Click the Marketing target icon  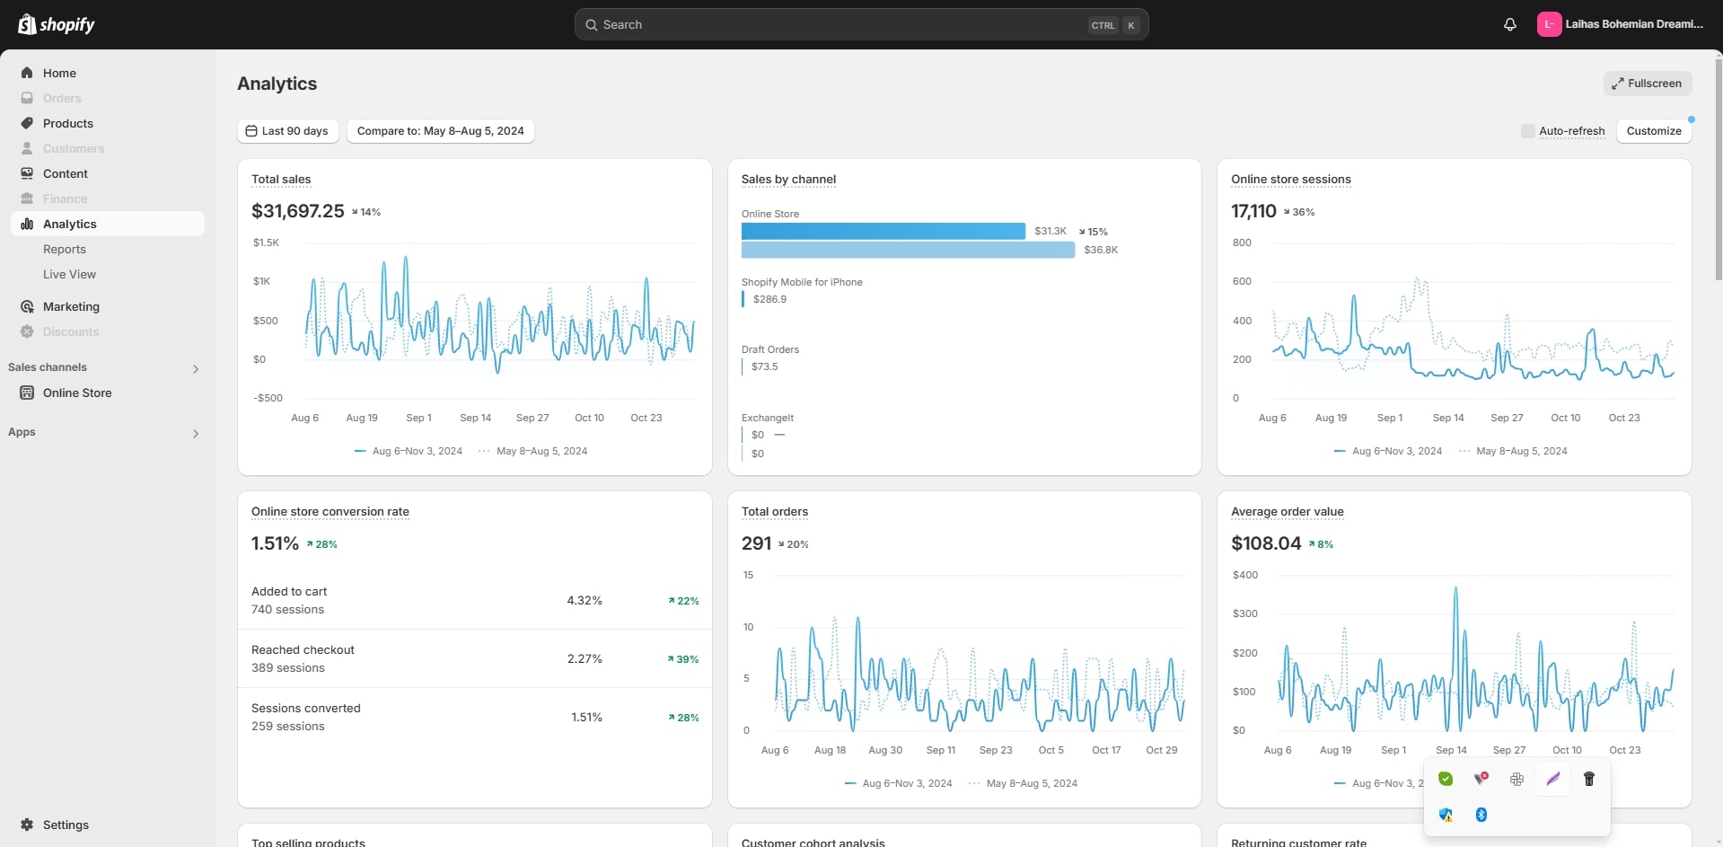coord(27,306)
